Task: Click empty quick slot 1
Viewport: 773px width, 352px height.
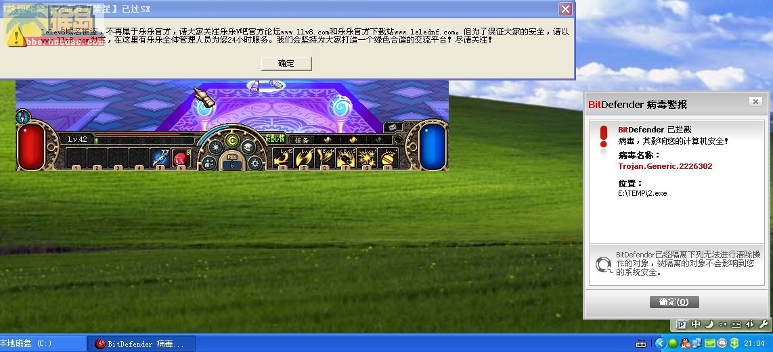Action: point(76,157)
